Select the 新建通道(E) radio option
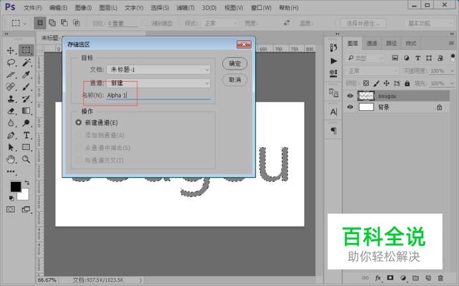This screenshot has width=459, height=286. tap(78, 122)
